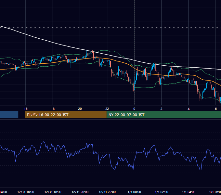Click the bottom axis label 1/1 02:00
This screenshot has height=195, width=221.
pyautogui.click(x=162, y=192)
